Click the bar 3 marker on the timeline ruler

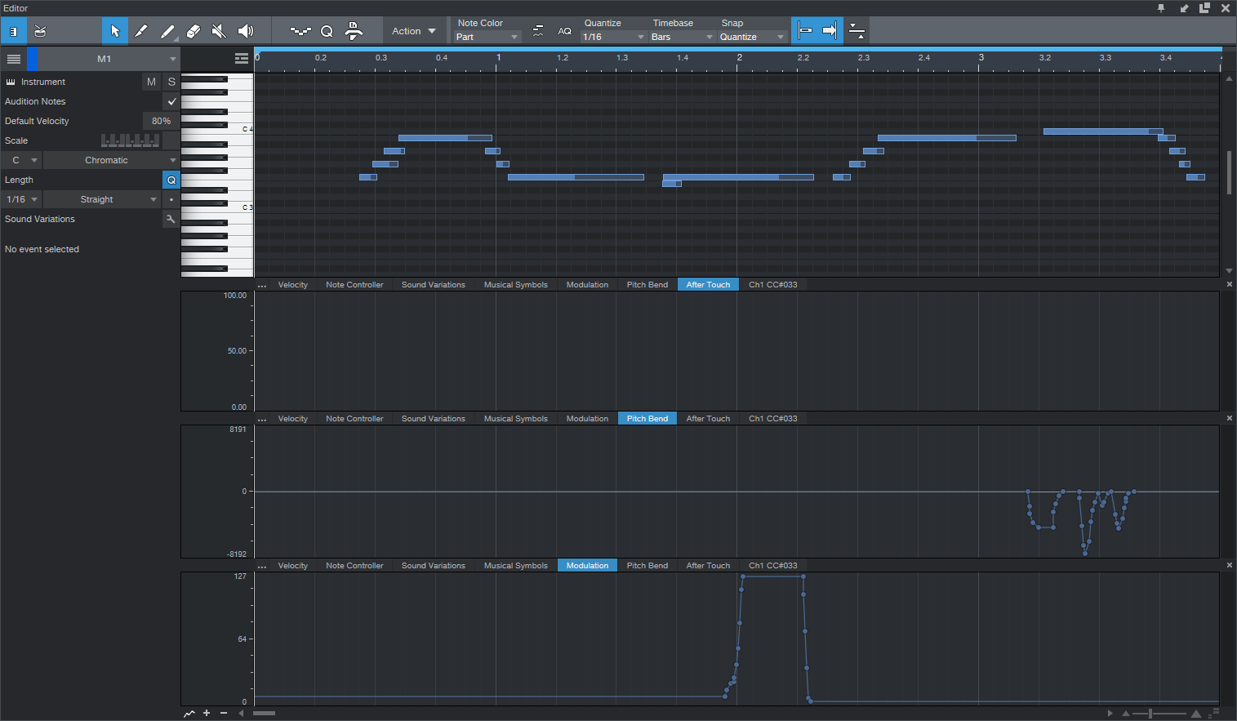pyautogui.click(x=981, y=58)
